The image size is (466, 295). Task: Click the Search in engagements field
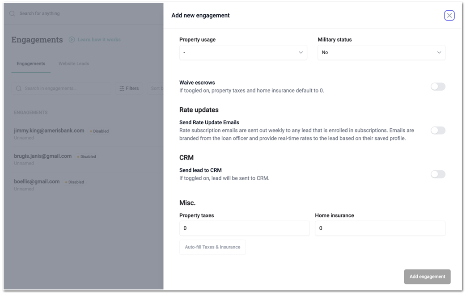61,88
